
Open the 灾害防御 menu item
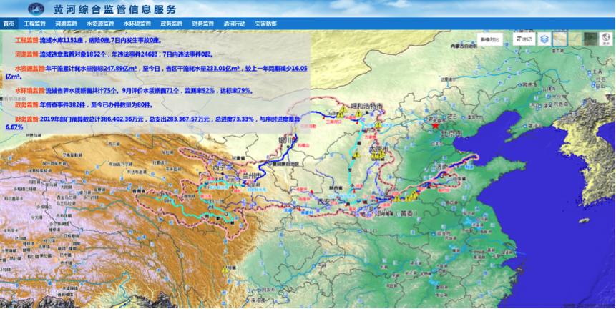click(265, 24)
